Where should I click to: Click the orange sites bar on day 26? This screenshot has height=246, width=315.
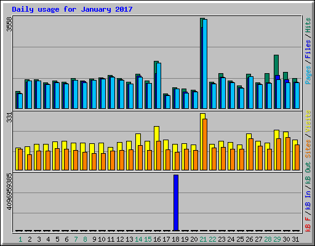pos(251,154)
